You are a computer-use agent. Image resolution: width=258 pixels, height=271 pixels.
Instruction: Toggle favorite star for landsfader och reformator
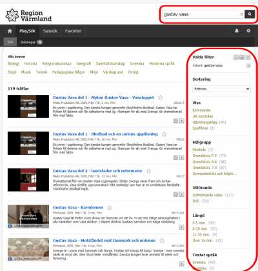pos(148,171)
